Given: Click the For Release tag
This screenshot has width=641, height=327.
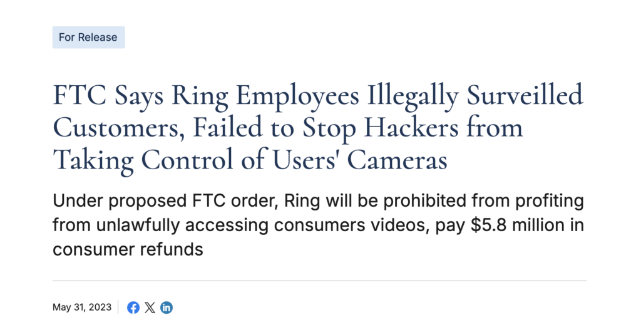Looking at the screenshot, I should coord(89,37).
